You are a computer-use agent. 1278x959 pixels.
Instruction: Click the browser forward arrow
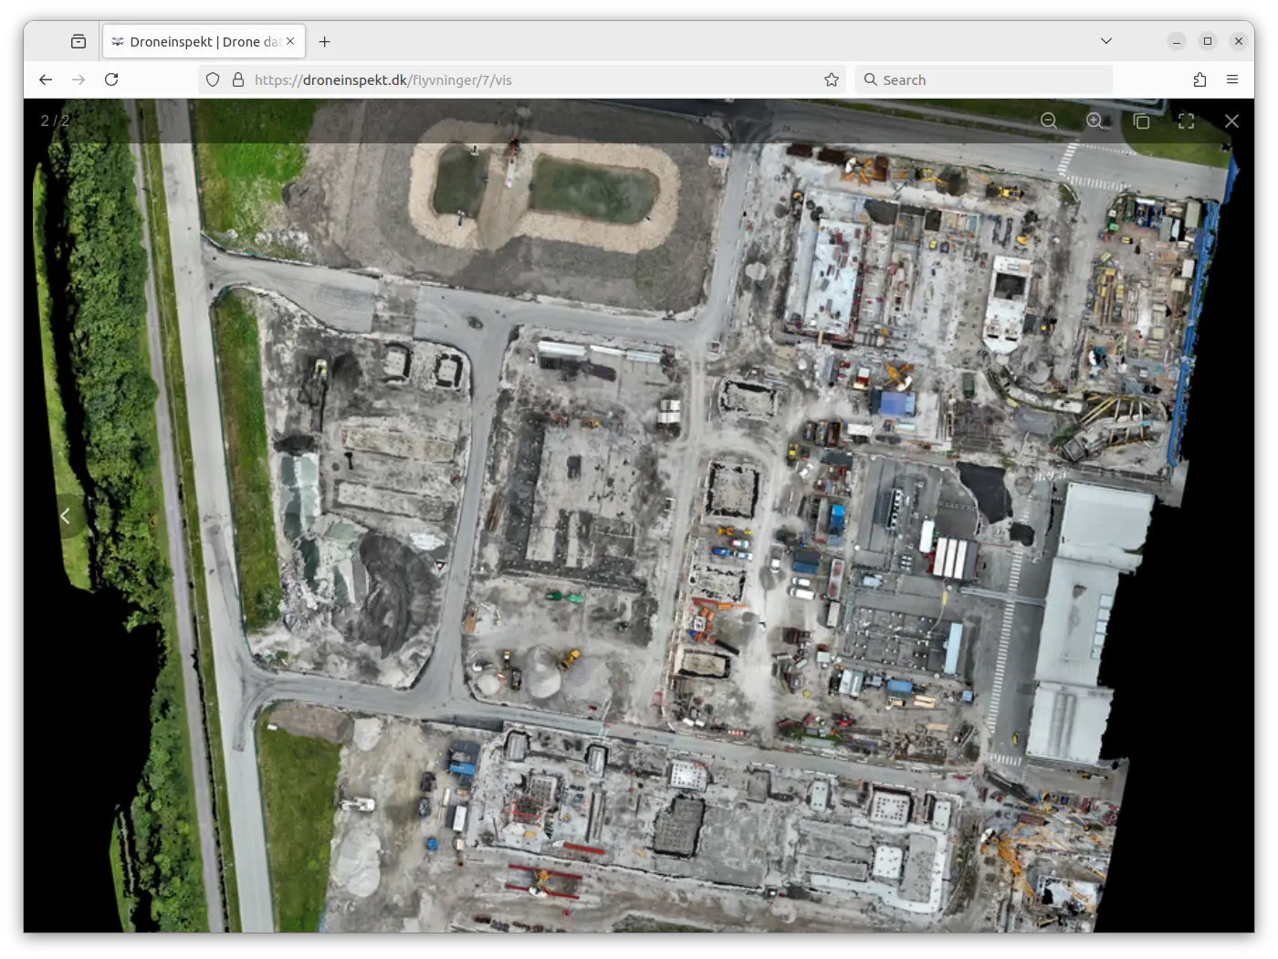click(x=79, y=79)
